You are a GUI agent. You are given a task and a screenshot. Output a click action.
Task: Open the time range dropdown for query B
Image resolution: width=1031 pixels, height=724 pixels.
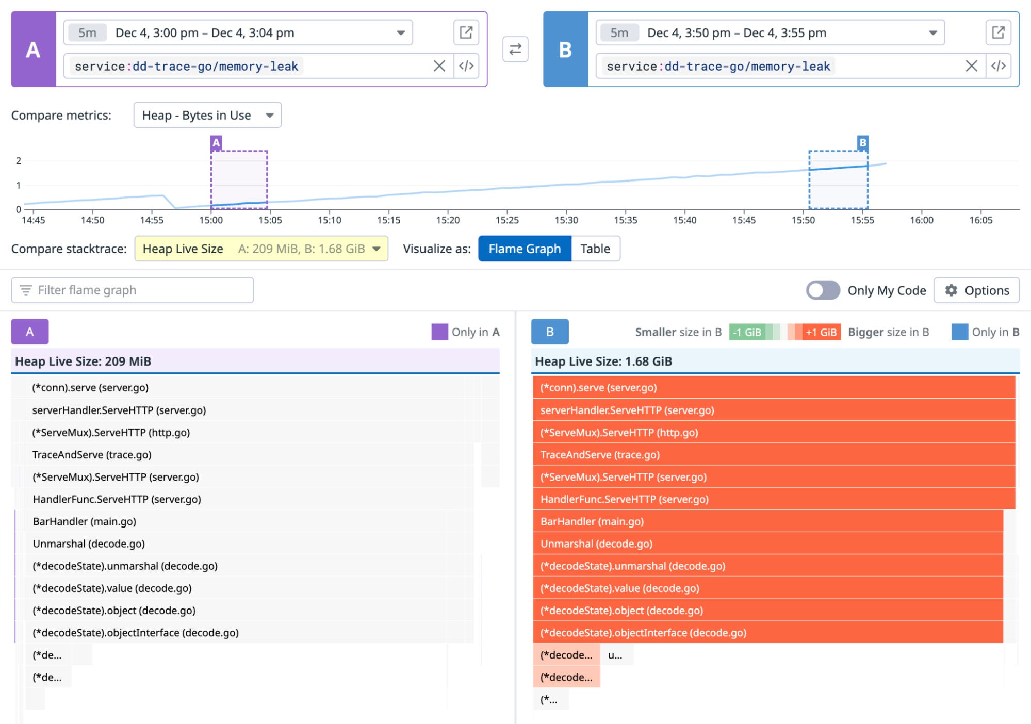tap(934, 32)
